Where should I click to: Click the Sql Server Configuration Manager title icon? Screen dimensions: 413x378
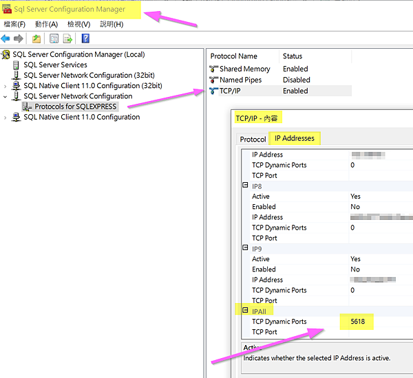(7, 9)
